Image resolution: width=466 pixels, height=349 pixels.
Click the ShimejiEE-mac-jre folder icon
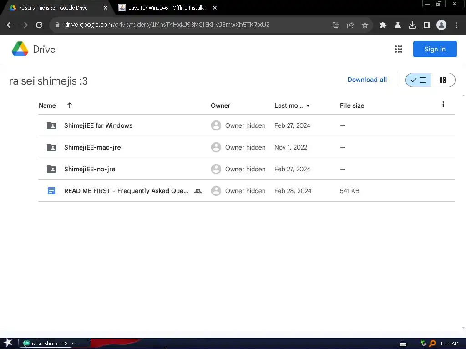pyautogui.click(x=51, y=147)
